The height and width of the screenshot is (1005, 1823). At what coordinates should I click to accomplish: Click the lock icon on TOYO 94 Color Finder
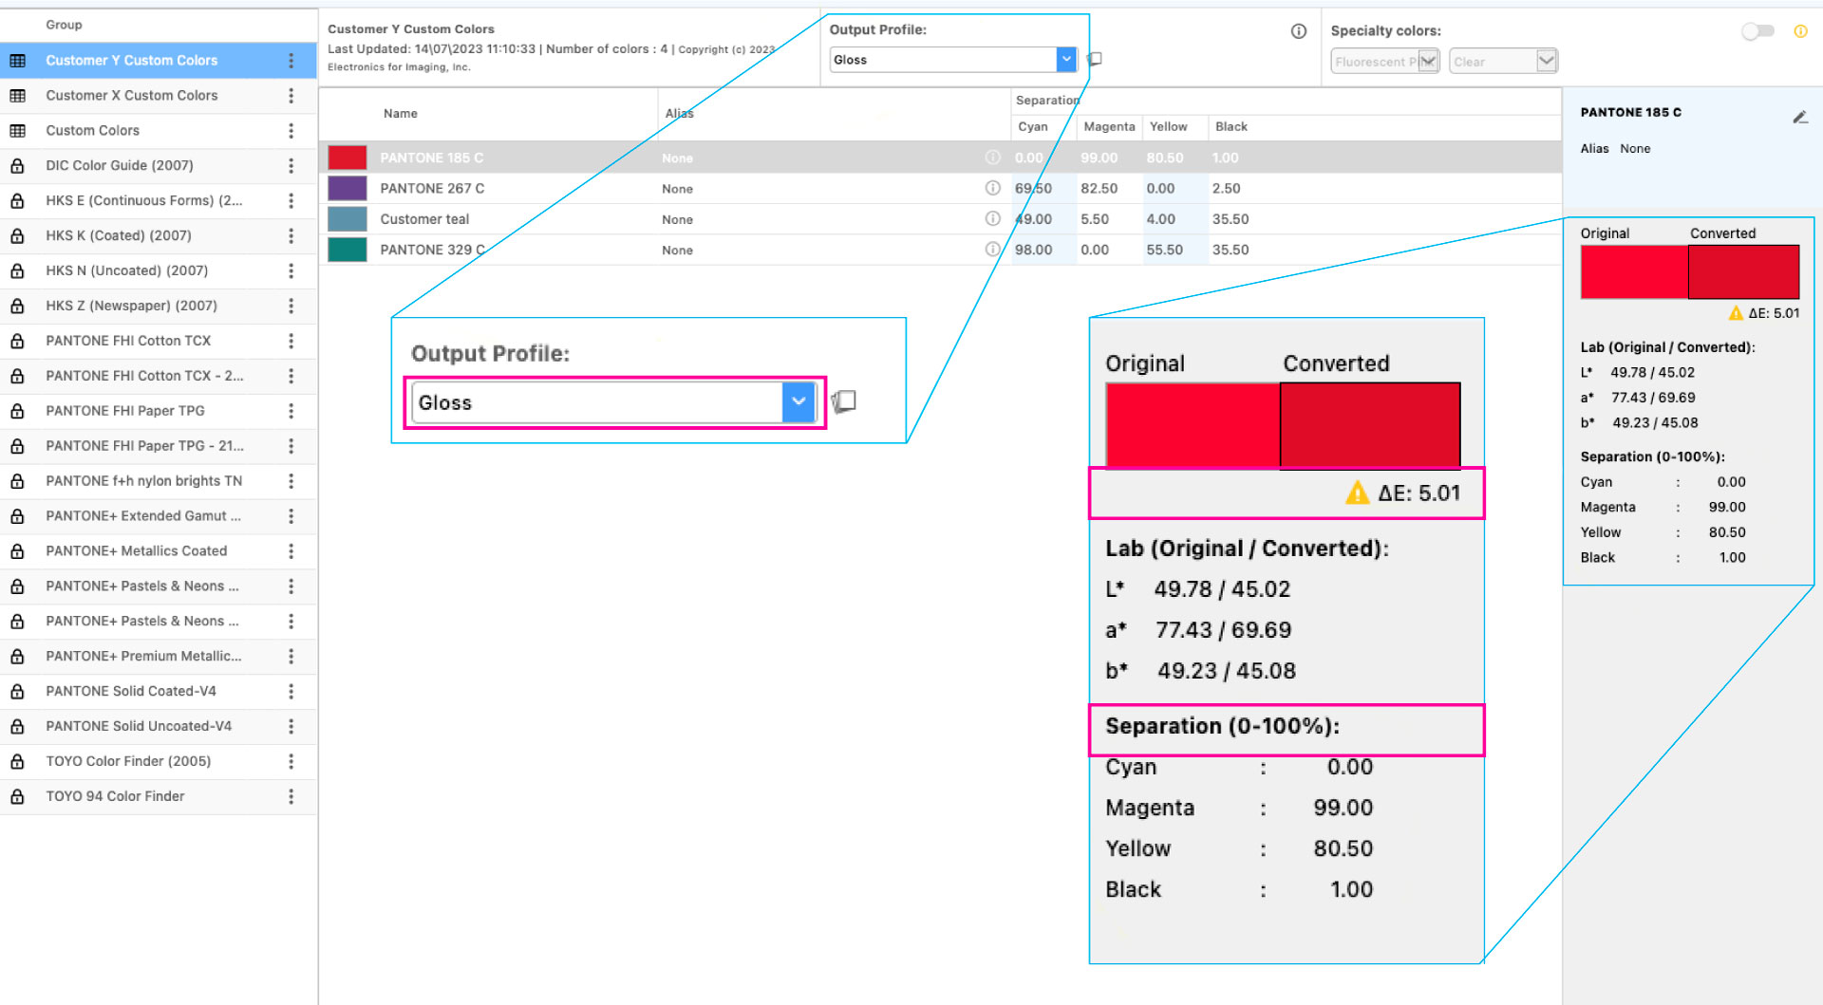click(x=17, y=796)
